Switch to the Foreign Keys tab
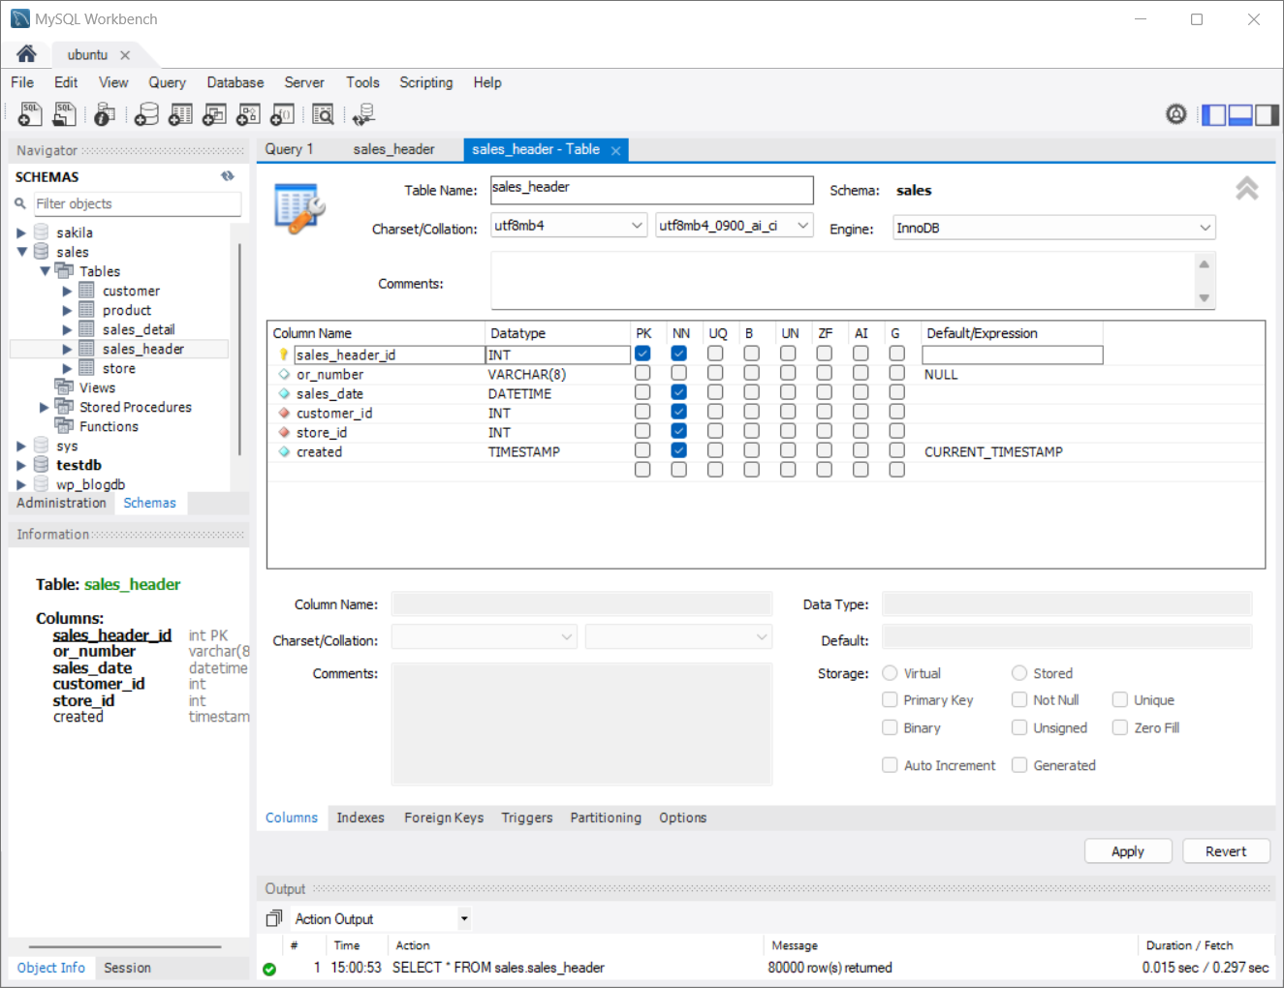This screenshot has height=988, width=1284. click(444, 818)
